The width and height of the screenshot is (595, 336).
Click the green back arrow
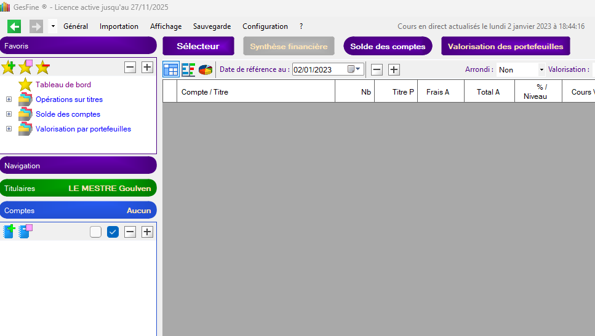tap(14, 26)
